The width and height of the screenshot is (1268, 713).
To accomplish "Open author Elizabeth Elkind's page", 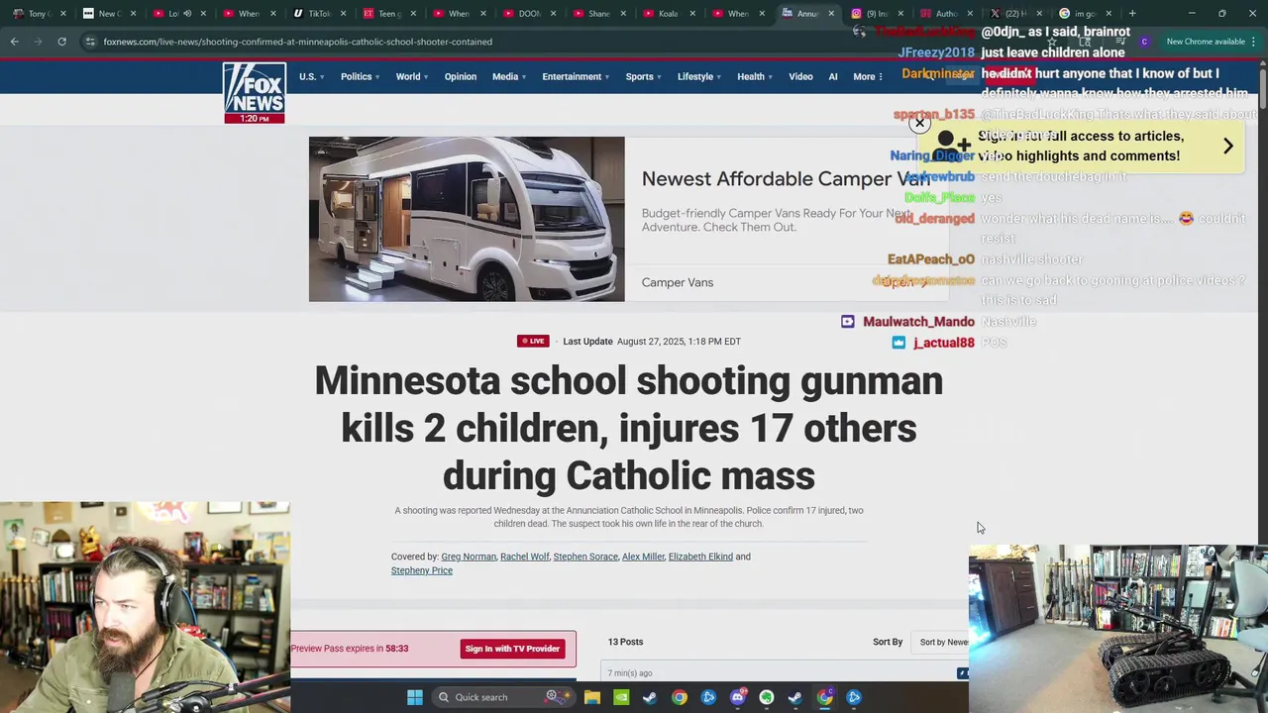I will click(700, 557).
